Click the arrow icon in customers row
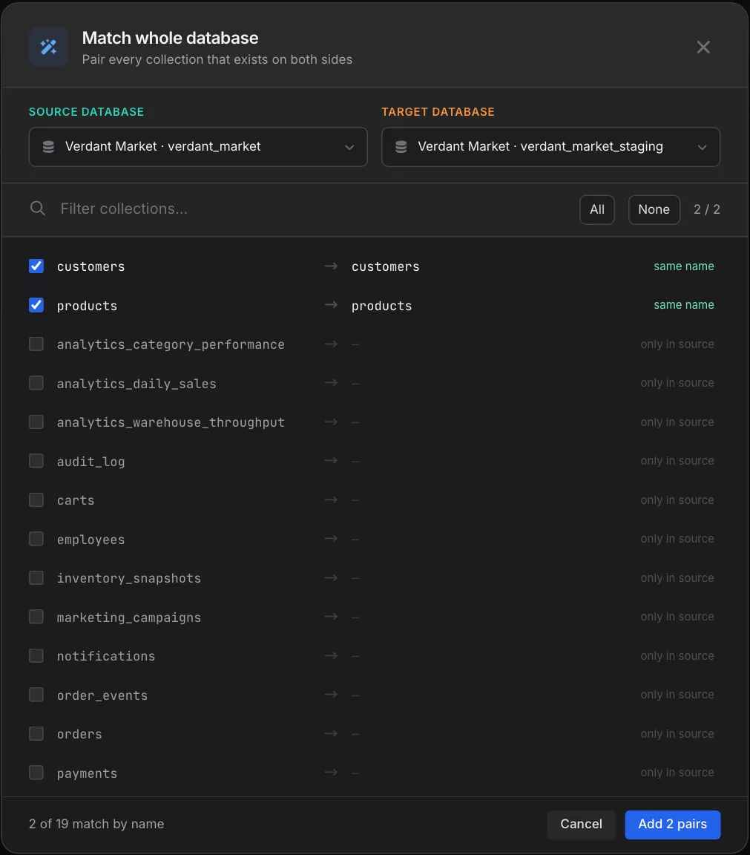The width and height of the screenshot is (750, 855). tap(331, 266)
